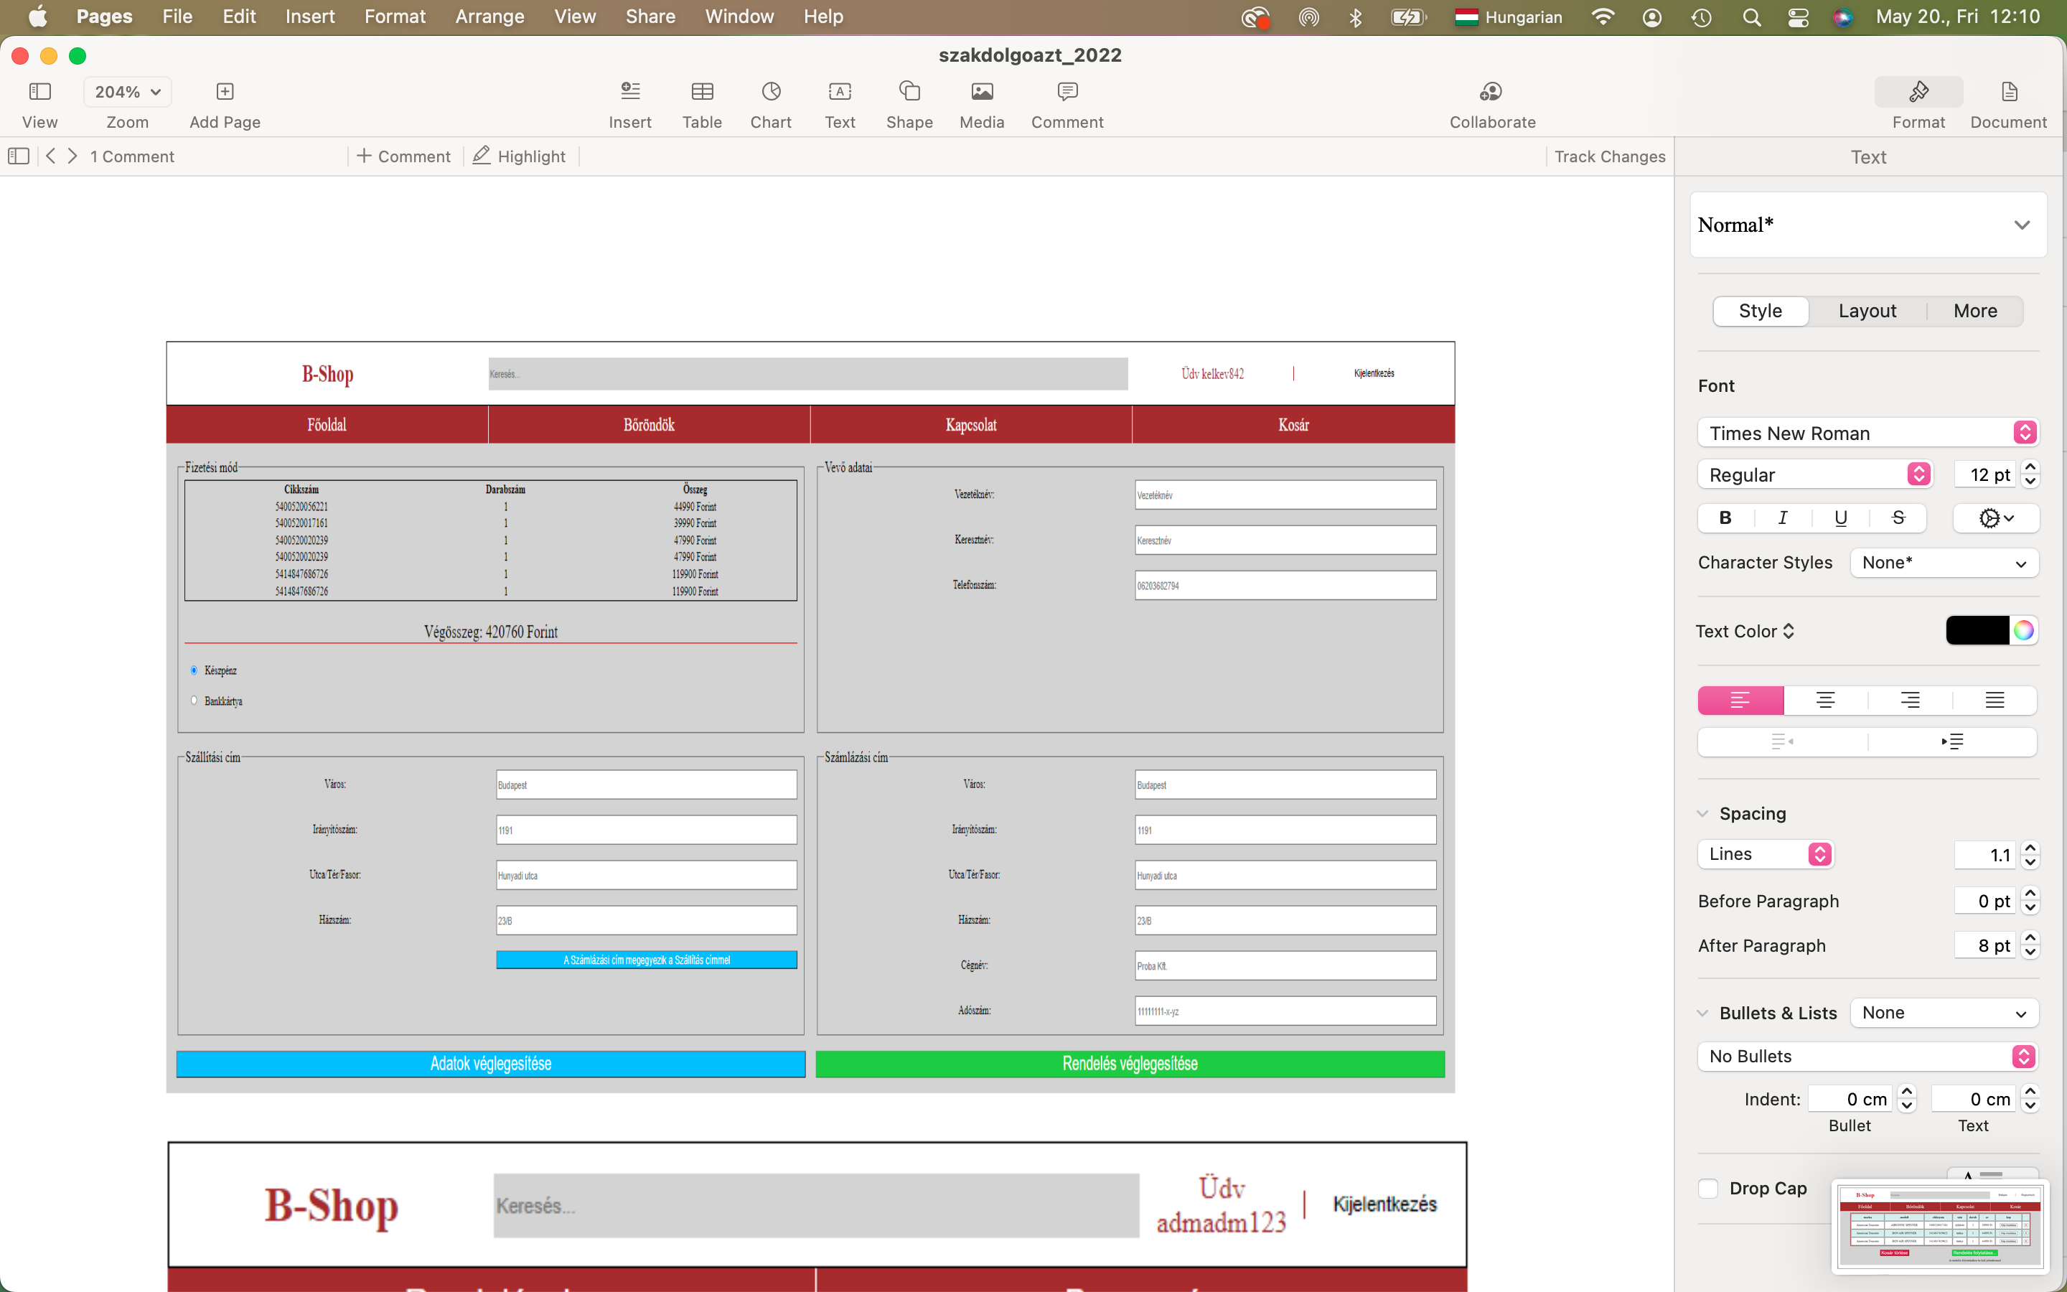
Task: Select justified text alignment
Action: (x=1995, y=700)
